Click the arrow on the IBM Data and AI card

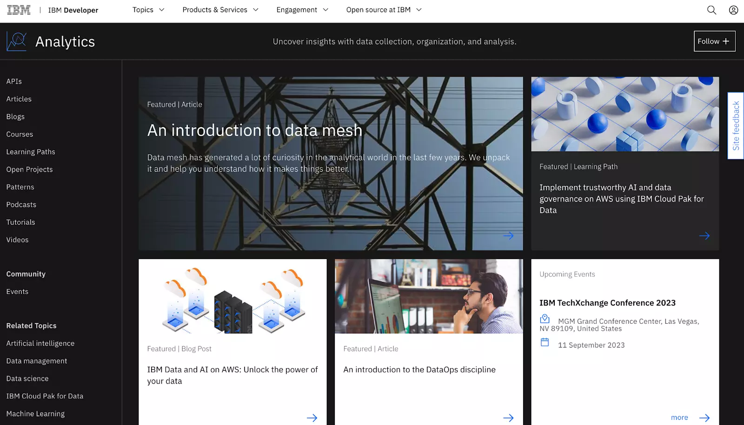(312, 418)
